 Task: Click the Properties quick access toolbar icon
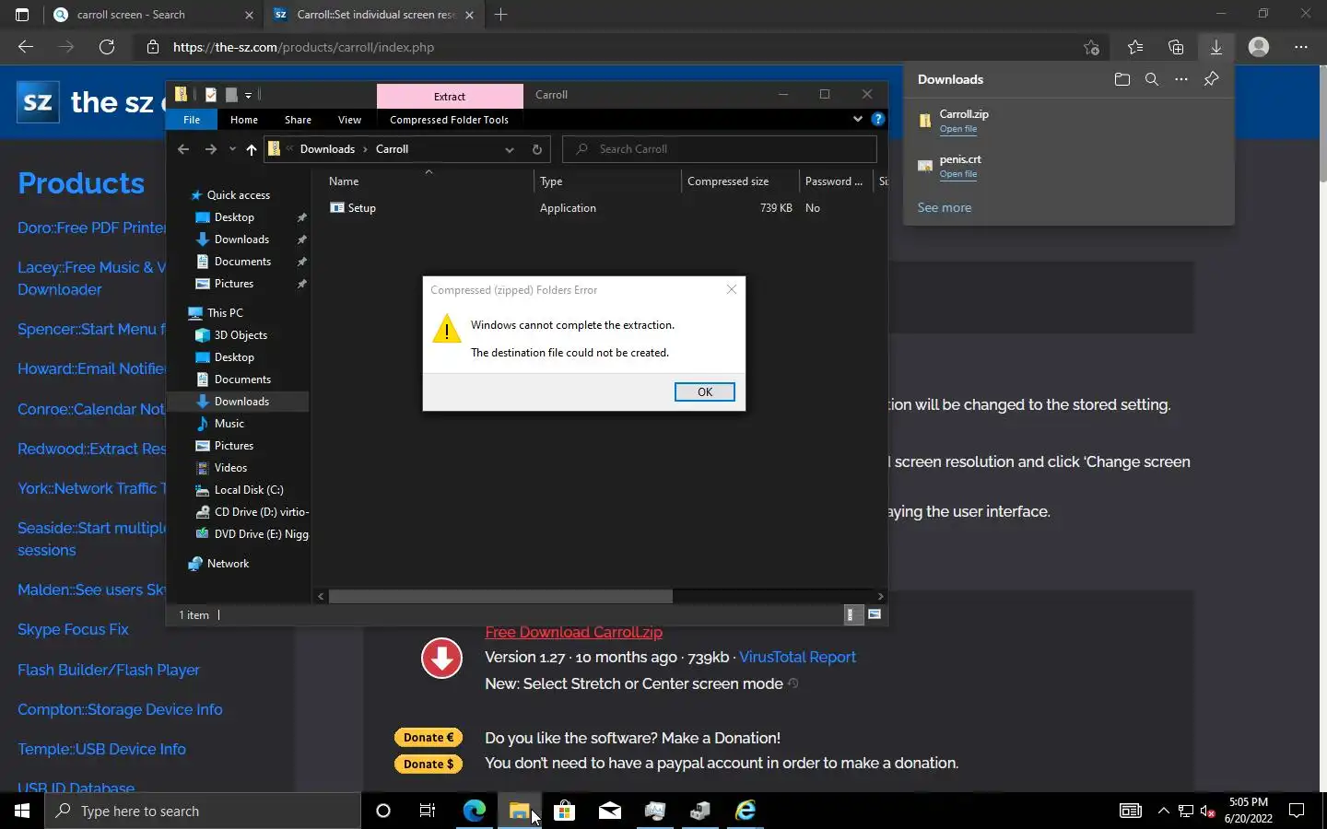tap(211, 94)
